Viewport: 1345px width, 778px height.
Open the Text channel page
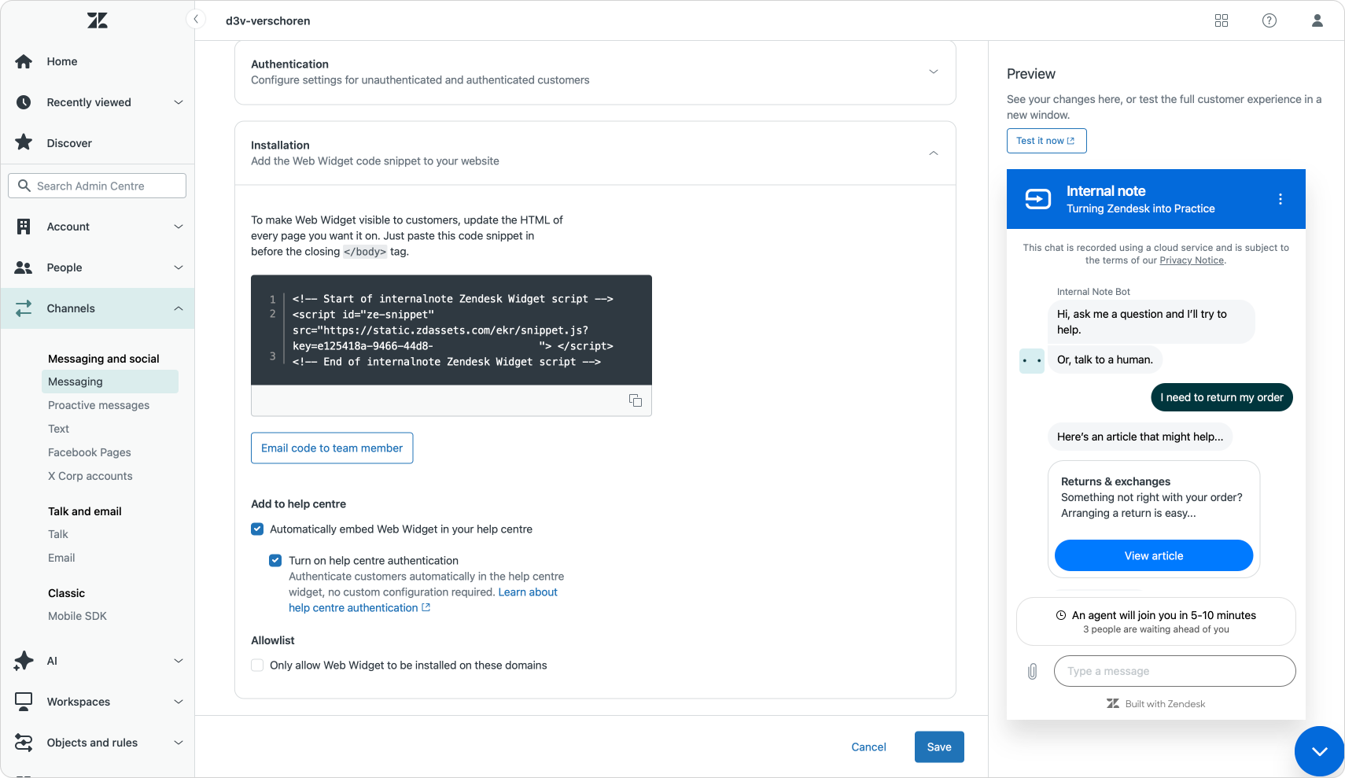pyautogui.click(x=58, y=429)
